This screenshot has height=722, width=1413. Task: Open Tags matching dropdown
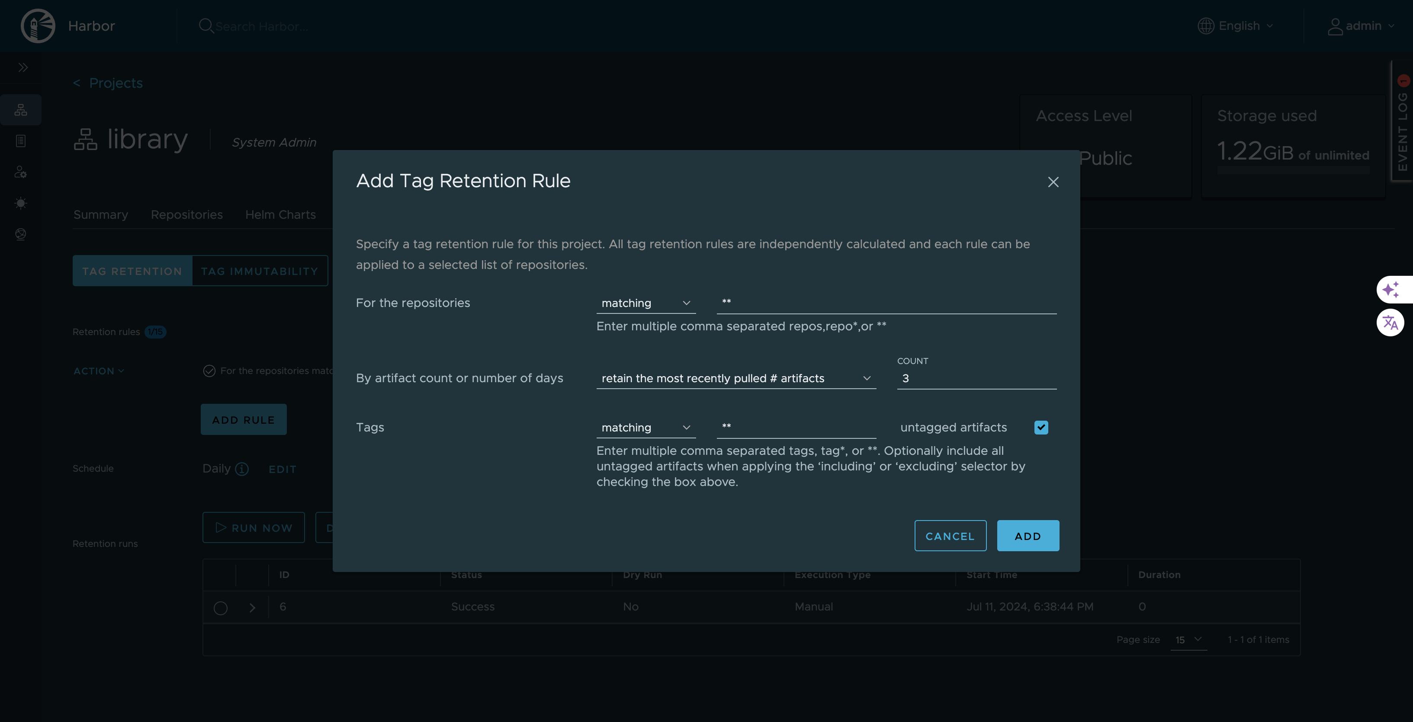[x=645, y=428]
